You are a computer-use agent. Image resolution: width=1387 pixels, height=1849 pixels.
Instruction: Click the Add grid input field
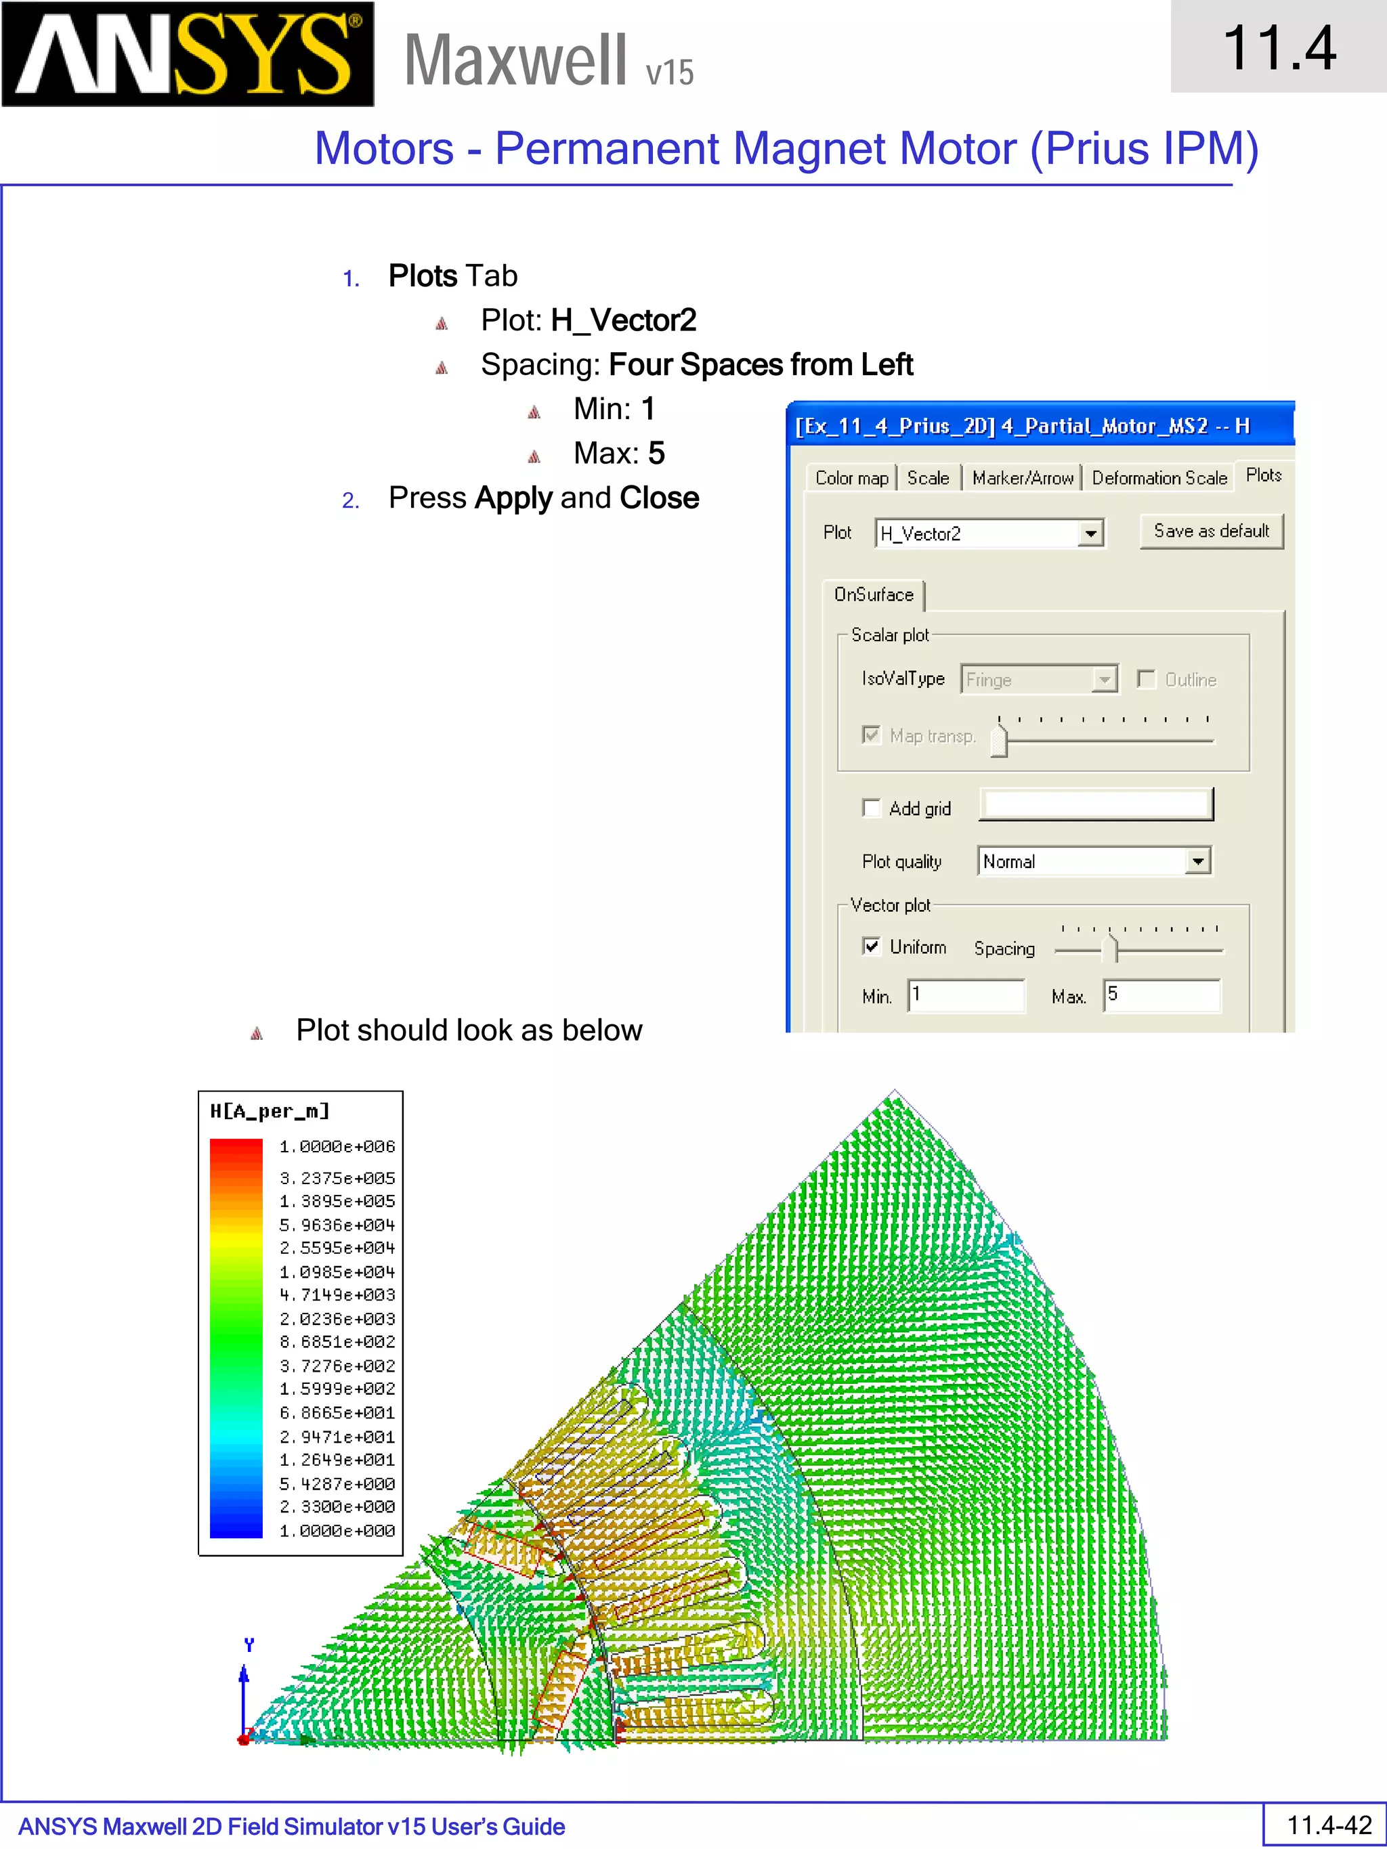(x=1096, y=804)
